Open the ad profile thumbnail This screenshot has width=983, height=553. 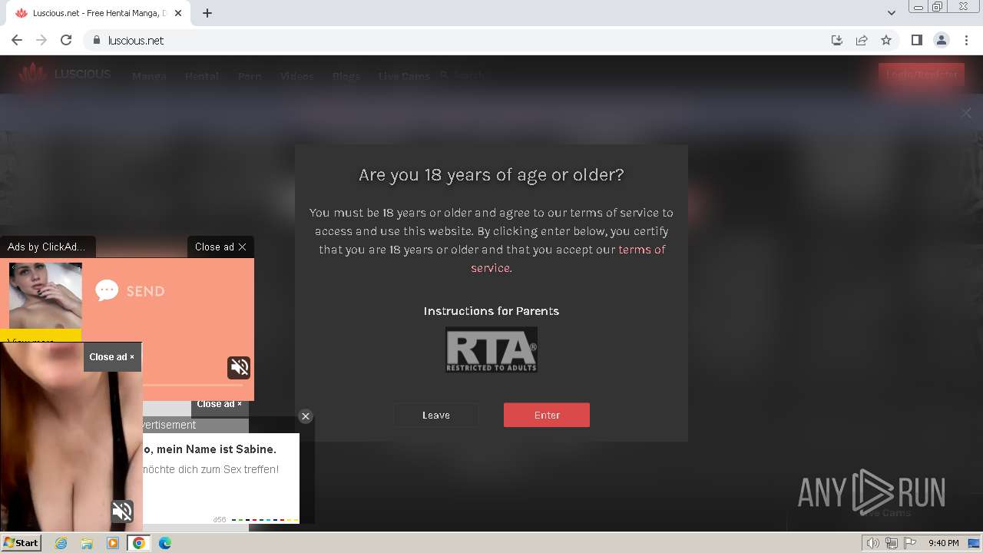click(45, 296)
